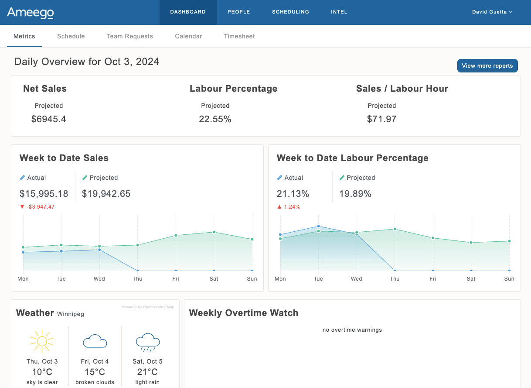
Task: Open the David Guetta user dropdown
Action: pos(492,12)
